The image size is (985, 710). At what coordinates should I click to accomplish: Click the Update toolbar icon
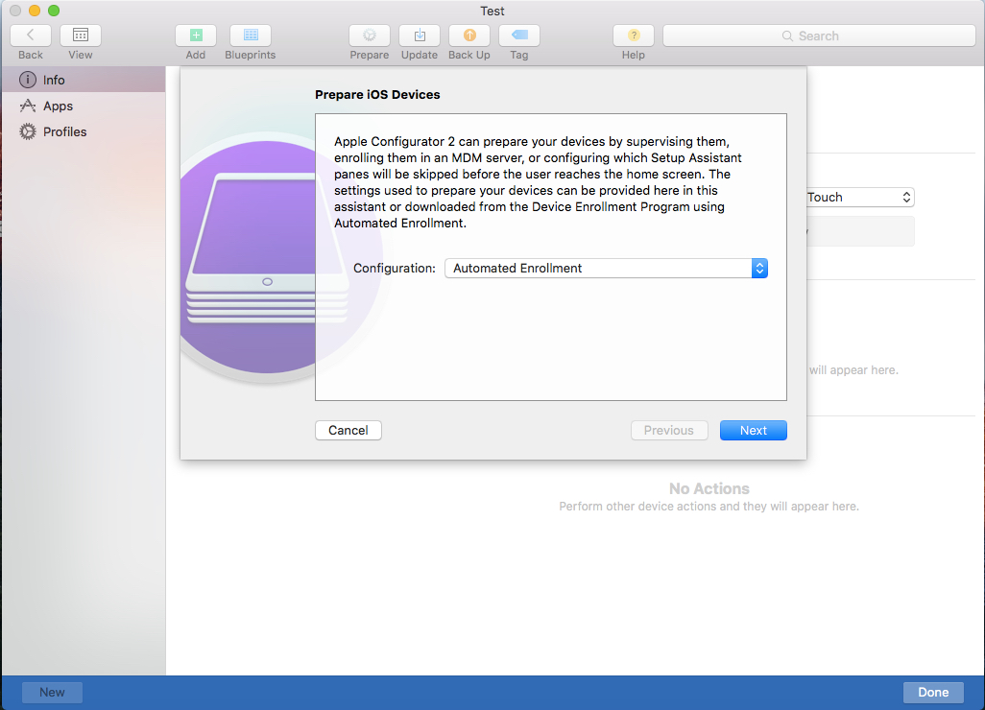pos(420,35)
